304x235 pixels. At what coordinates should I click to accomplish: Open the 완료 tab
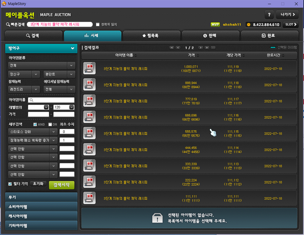coord(269,36)
